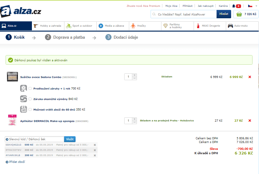Image resolution: width=259 pixels, height=174 pixels.
Task: Click the Hobby a zahrada drill icon
Action: coord(36,26)
